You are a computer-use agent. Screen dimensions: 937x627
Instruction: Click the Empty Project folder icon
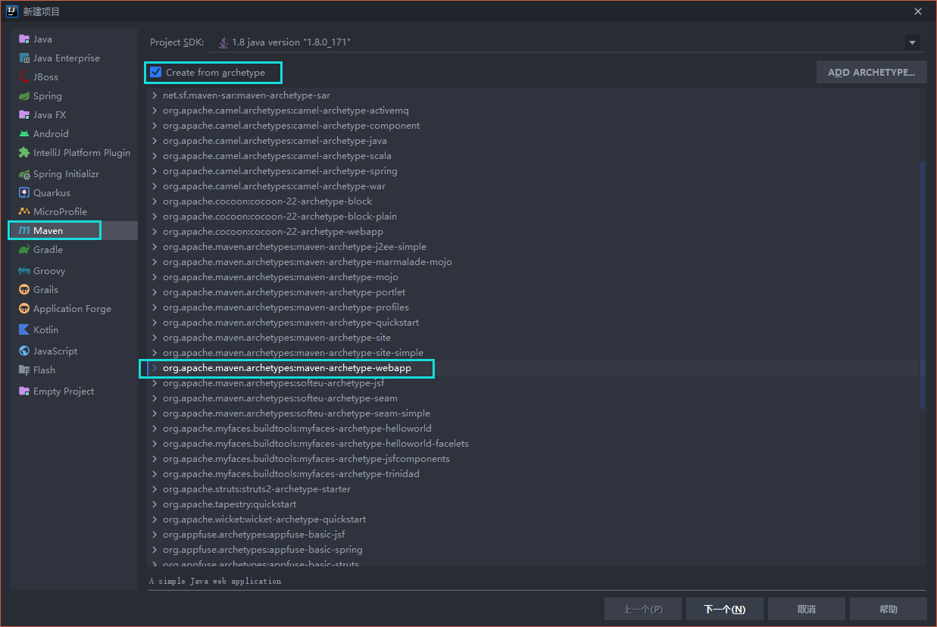pos(24,391)
